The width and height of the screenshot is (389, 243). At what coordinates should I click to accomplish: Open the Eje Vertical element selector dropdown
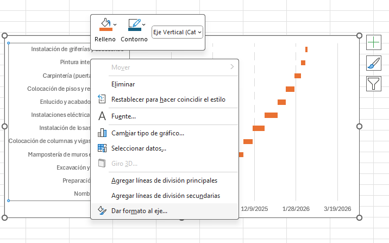click(177, 33)
